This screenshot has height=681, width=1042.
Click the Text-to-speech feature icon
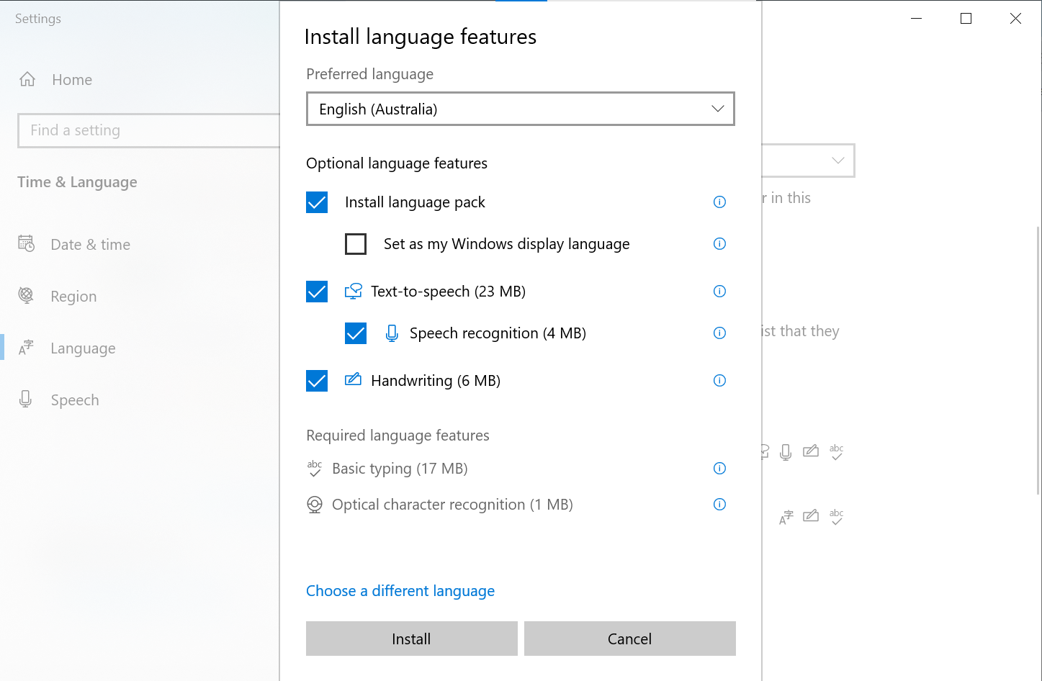353,291
